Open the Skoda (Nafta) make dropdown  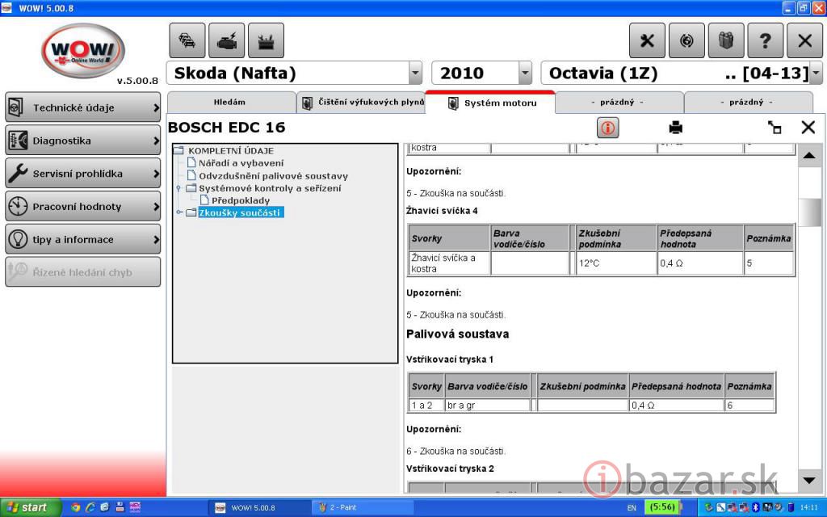click(415, 74)
